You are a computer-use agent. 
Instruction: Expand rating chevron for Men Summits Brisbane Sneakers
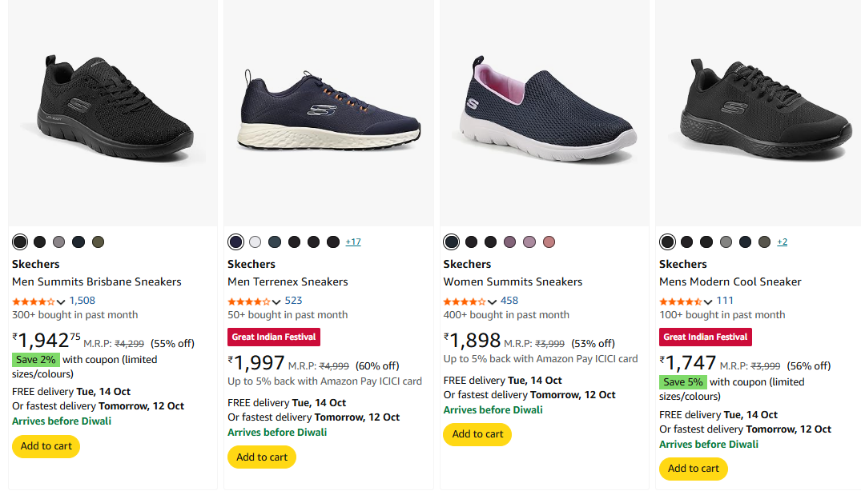(x=61, y=301)
